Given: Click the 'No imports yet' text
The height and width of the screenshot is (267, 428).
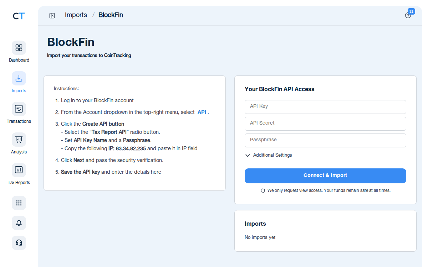Looking at the screenshot, I should click(x=260, y=237).
